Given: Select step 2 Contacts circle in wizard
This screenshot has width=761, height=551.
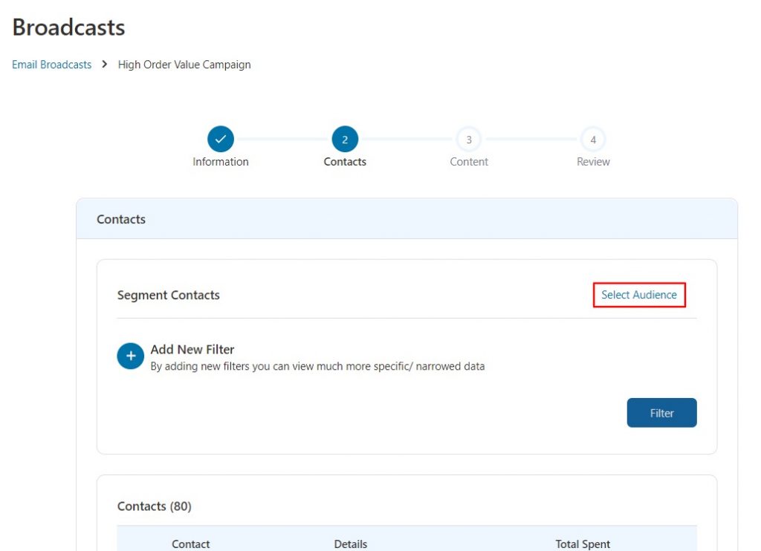Looking at the screenshot, I should 345,139.
